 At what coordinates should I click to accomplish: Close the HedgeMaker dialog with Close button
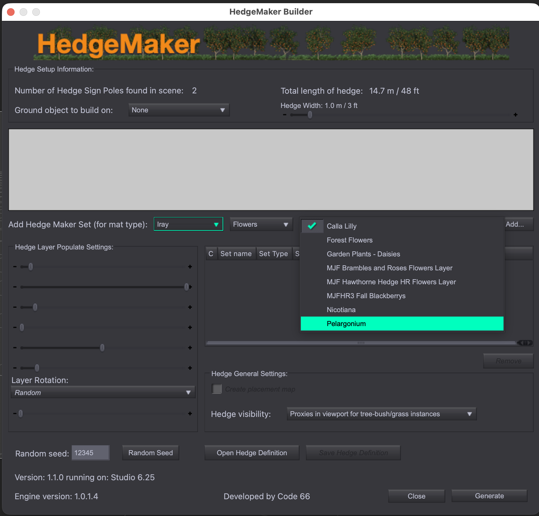pos(416,496)
